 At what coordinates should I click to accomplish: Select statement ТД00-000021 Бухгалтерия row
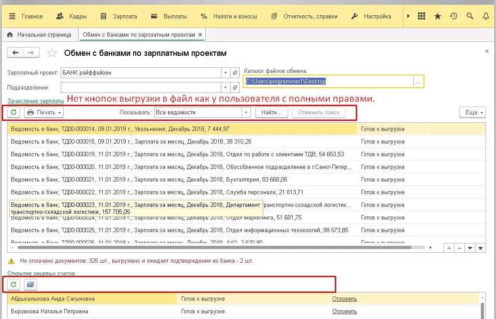(x=246, y=180)
